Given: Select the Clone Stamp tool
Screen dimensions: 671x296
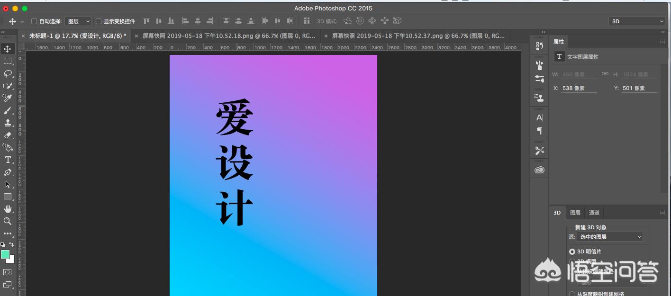Looking at the screenshot, I should coord(7,122).
